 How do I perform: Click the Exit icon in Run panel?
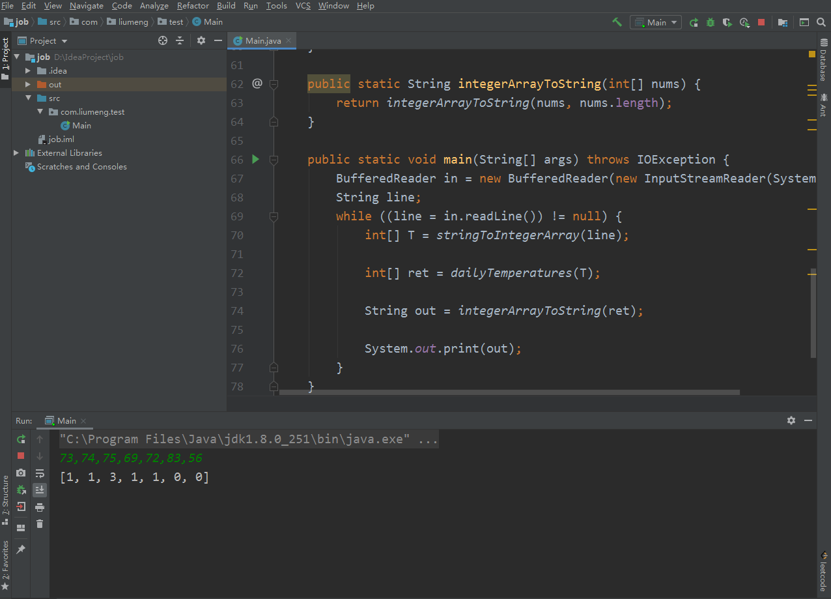(21, 506)
